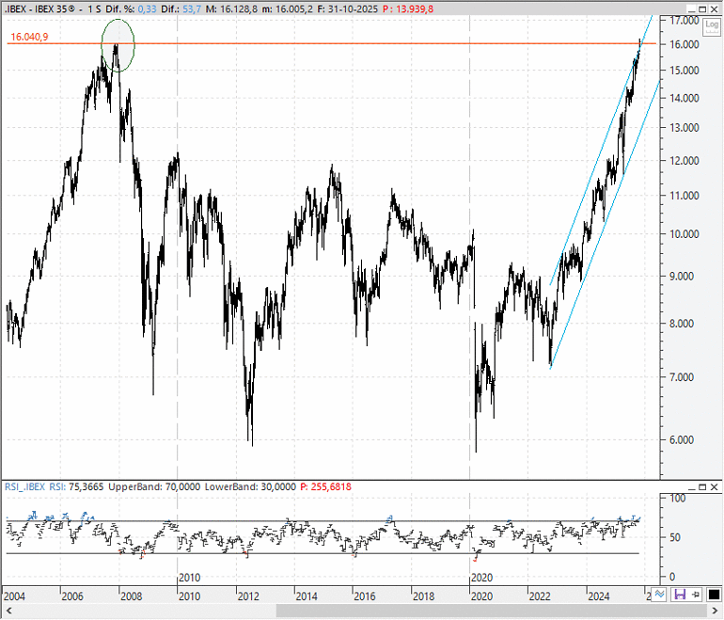Maximize the IBEX chart window
Screen dimensions: 724x620
point(700,8)
